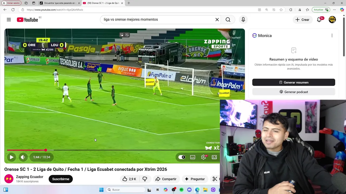
Task: Click the video title text
Action: pos(86,169)
